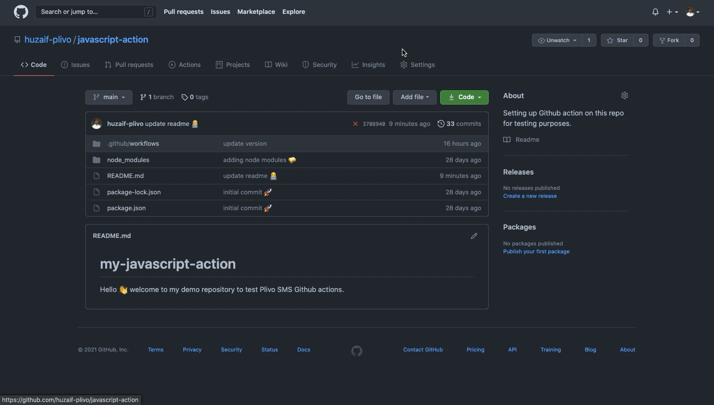Click Go to file button
This screenshot has height=405, width=714.
point(368,97)
